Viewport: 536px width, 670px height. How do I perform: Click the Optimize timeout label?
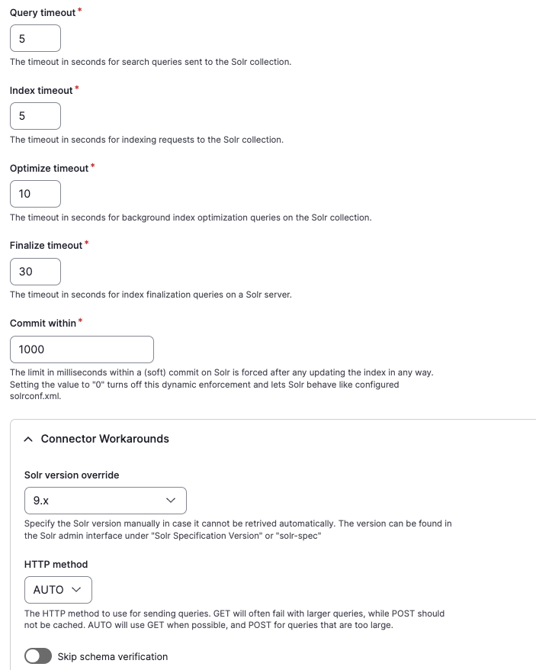49,169
